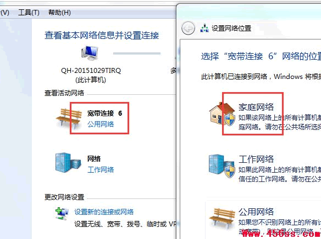Click the 宽带连接 6 network name
The image size is (321, 239).
click(104, 113)
